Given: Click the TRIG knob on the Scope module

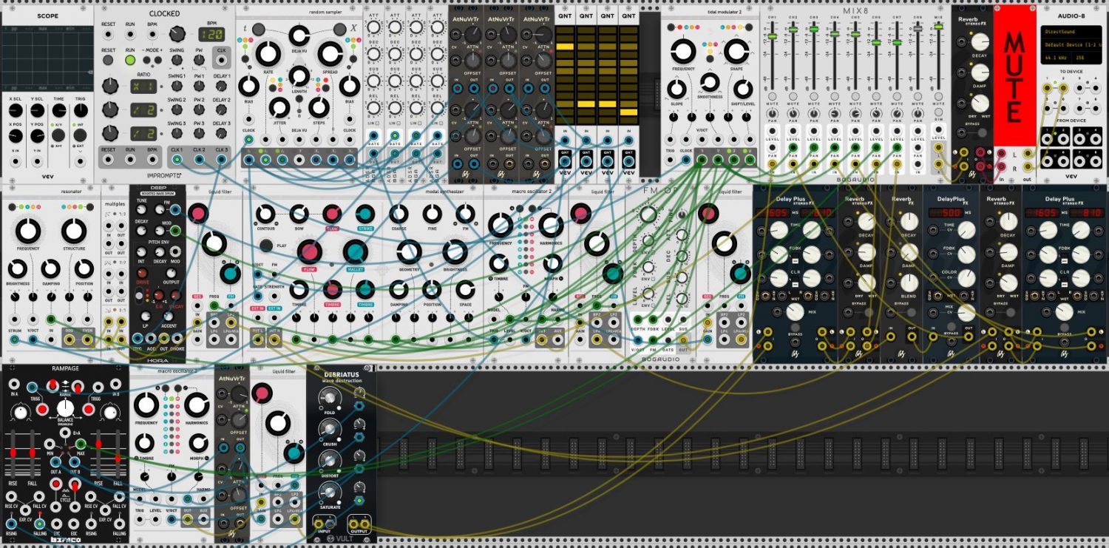Looking at the screenshot, I should click(x=80, y=110).
